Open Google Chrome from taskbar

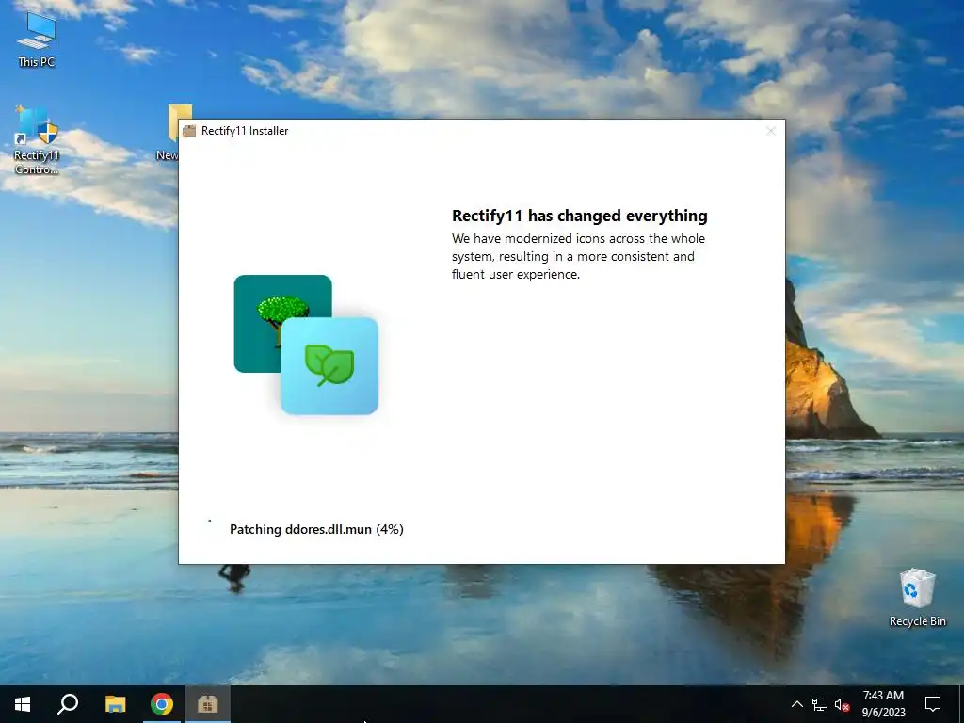[x=162, y=704]
